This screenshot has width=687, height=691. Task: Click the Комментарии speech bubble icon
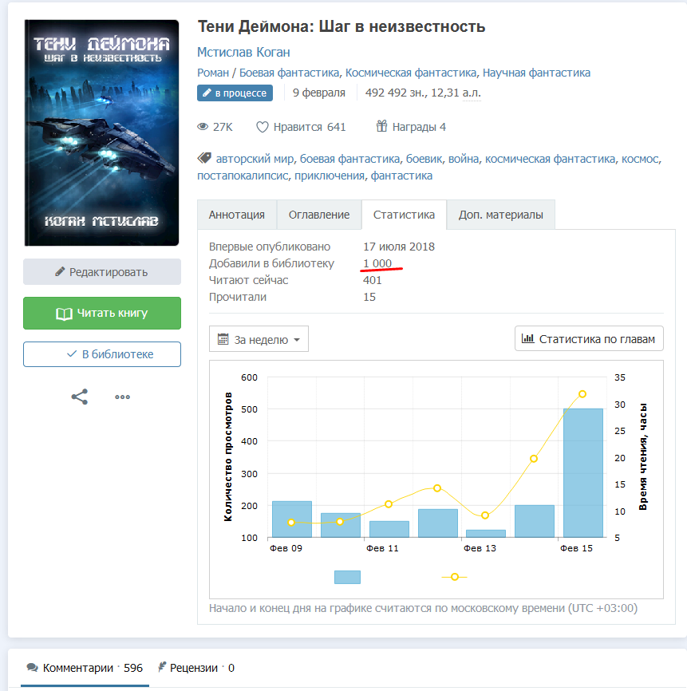pyautogui.click(x=32, y=668)
